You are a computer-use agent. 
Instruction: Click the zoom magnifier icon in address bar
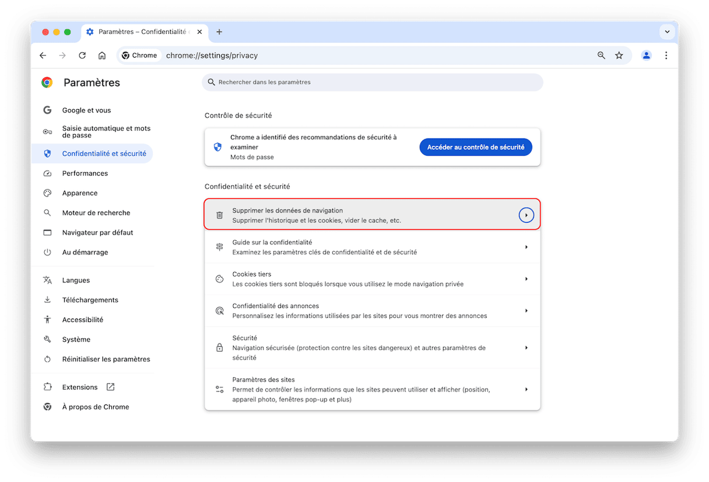tap(601, 55)
